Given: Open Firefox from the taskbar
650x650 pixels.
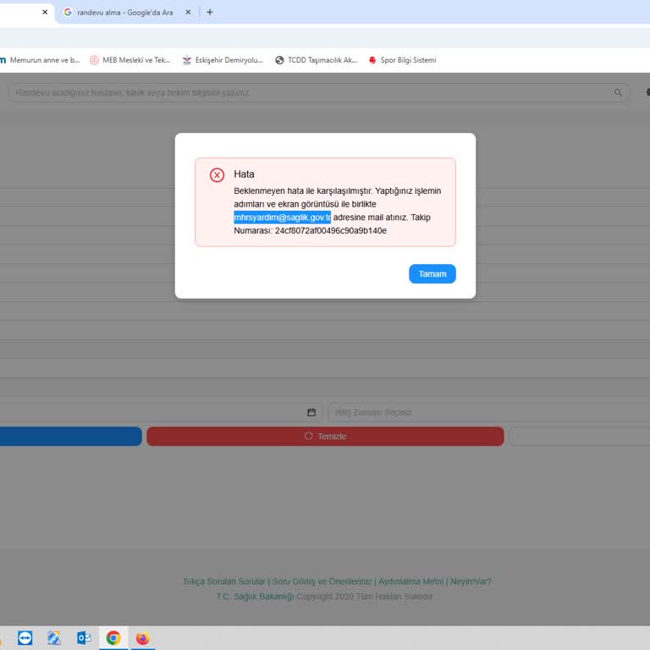Looking at the screenshot, I should tap(143, 637).
